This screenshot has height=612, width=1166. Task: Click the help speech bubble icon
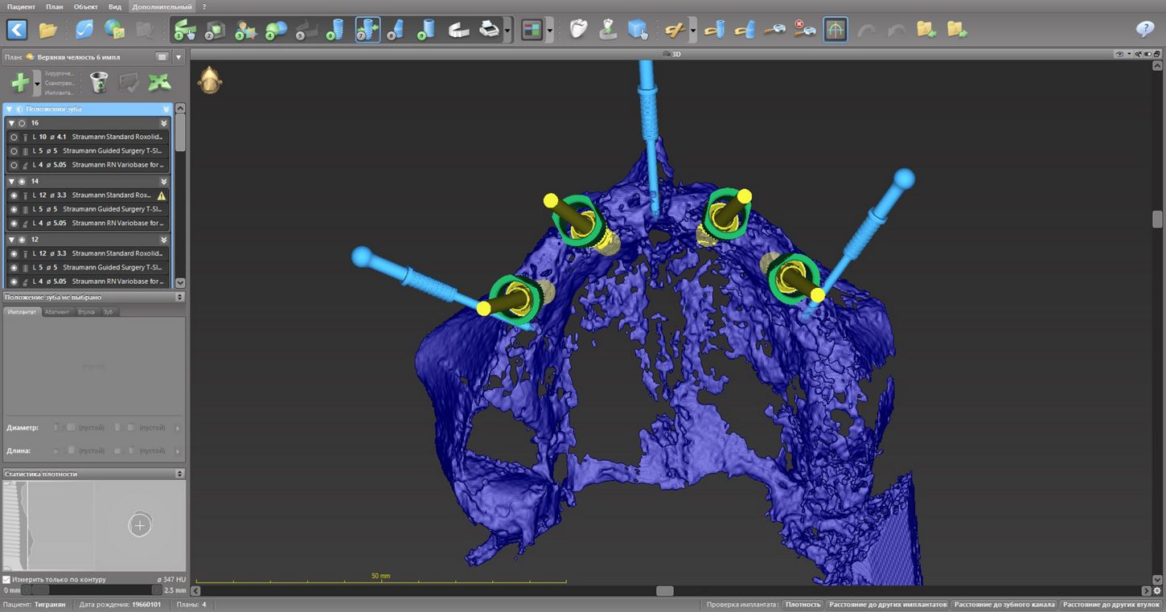(1145, 30)
